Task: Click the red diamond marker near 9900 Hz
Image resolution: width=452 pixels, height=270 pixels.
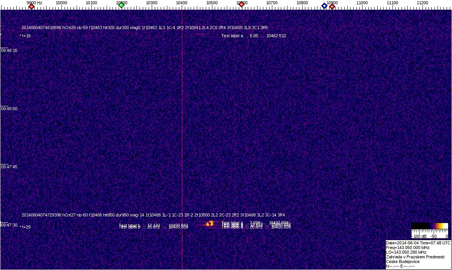Action: (32, 6)
